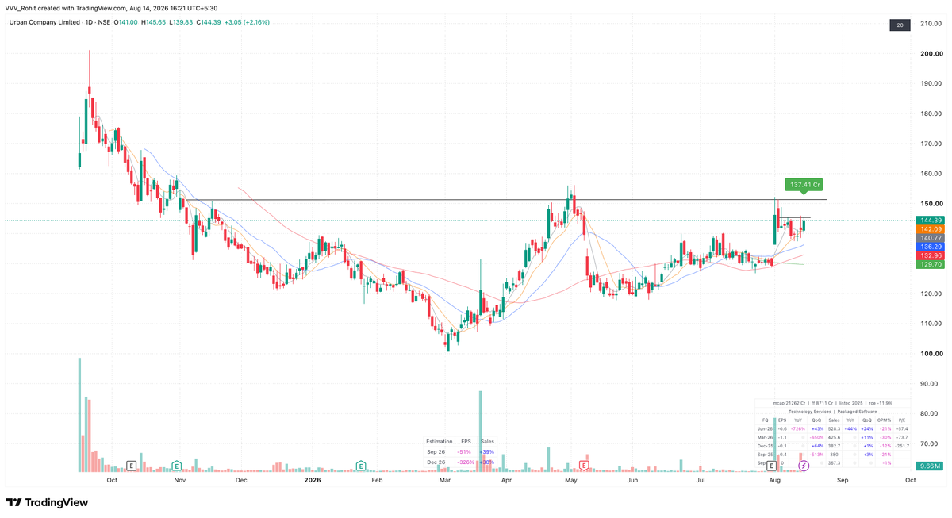Select the horizontal resistance line near 151
The image size is (952, 518).
[508, 199]
